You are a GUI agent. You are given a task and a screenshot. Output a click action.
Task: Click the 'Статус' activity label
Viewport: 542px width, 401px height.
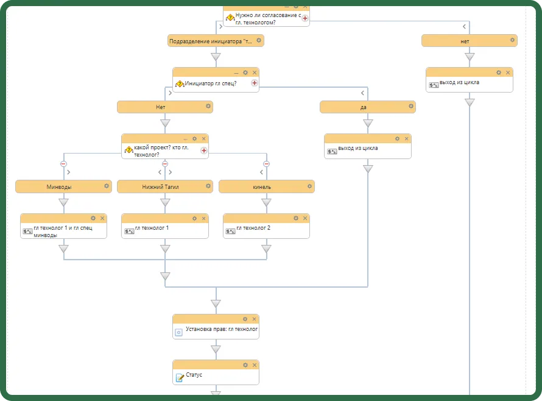194,375
